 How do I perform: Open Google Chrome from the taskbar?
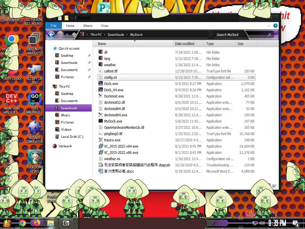22,223
